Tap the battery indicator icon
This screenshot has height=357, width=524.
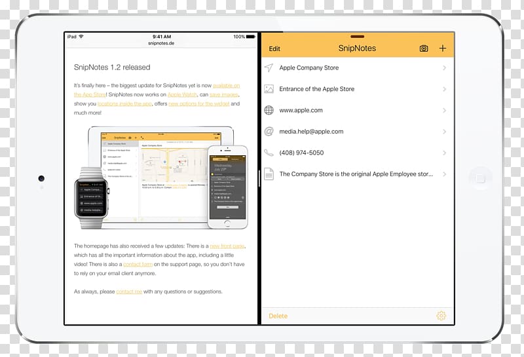(x=251, y=37)
